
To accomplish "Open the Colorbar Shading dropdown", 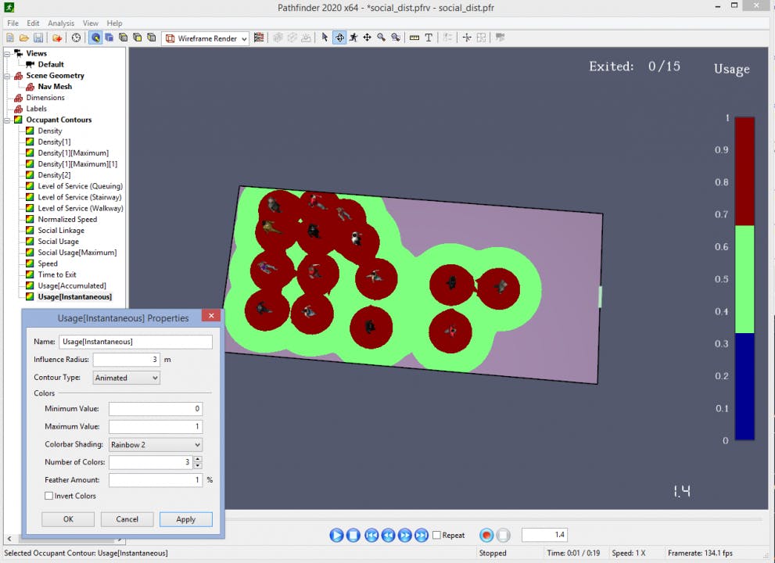I will point(155,445).
